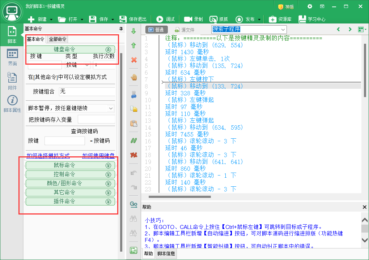Click the Go goto-line icon
Image resolution: width=369 pixels, height=260 pixels.
tap(133, 204)
